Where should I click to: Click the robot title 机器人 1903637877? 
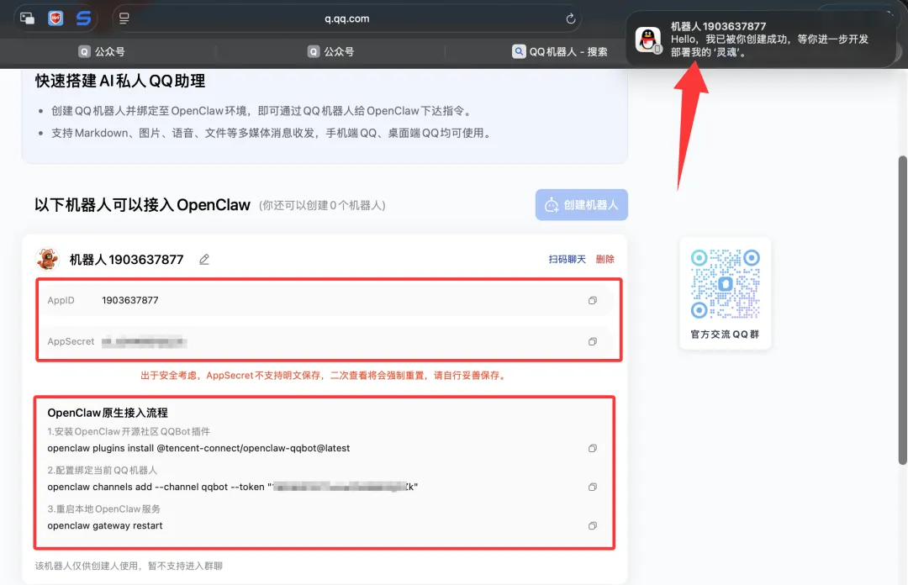[x=126, y=260]
